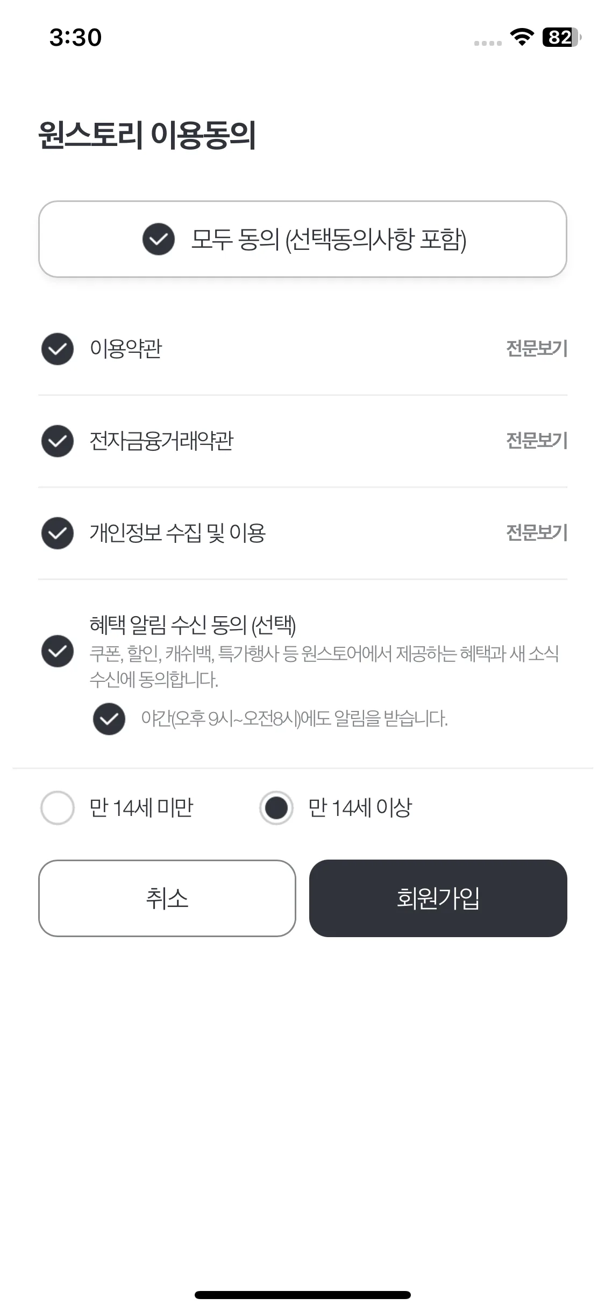The image size is (605, 1312).
Task: Tap the battery indicator icon
Action: tap(562, 37)
